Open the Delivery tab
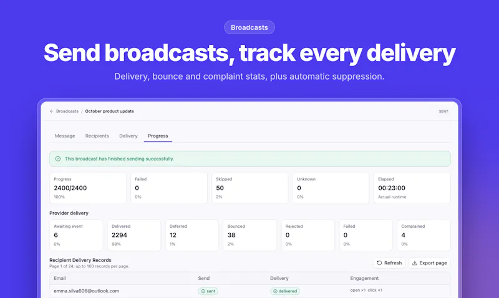 click(128, 136)
